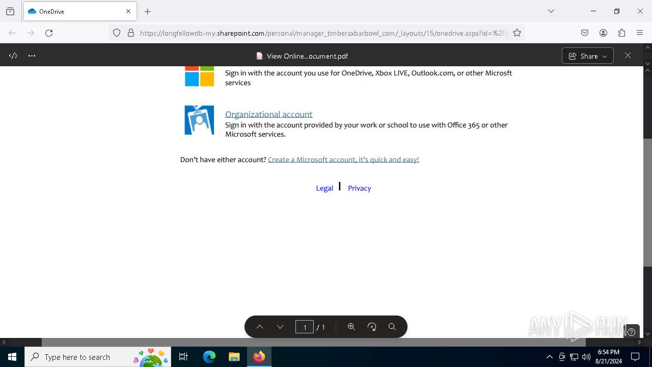Rotate the PDF document
The image size is (652, 367).
point(372,327)
